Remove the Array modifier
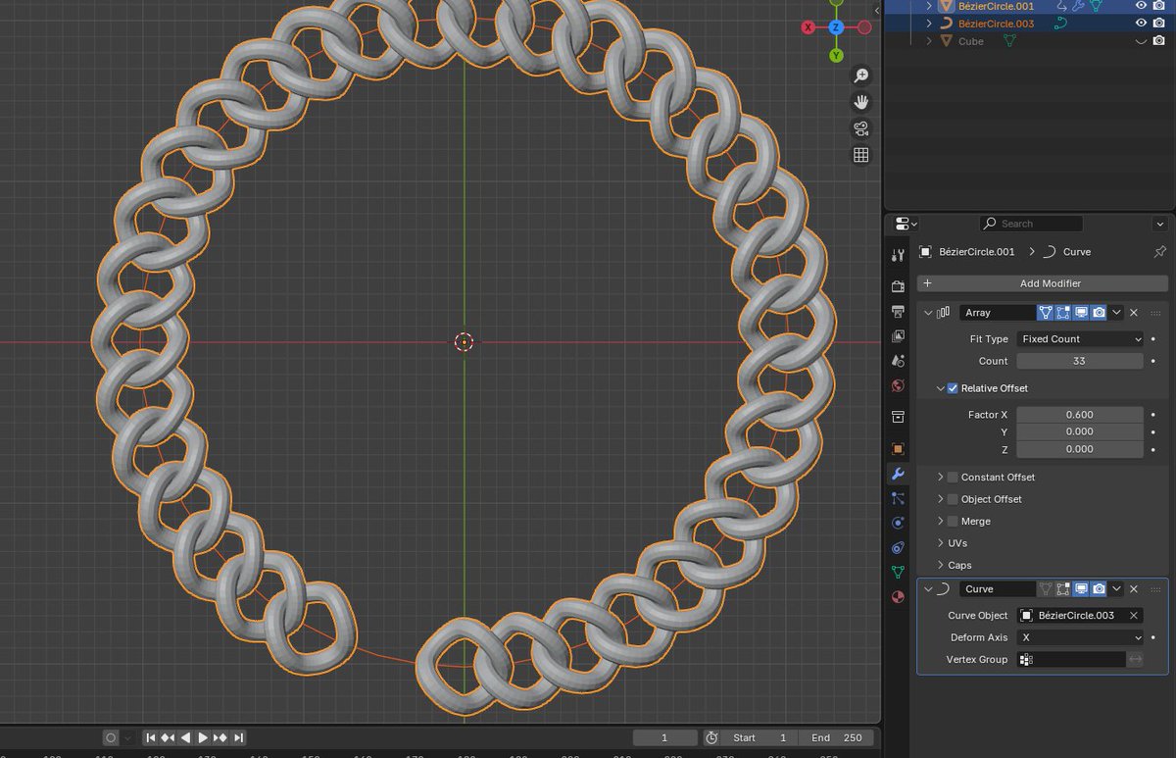This screenshot has height=758, width=1176. 1134,313
